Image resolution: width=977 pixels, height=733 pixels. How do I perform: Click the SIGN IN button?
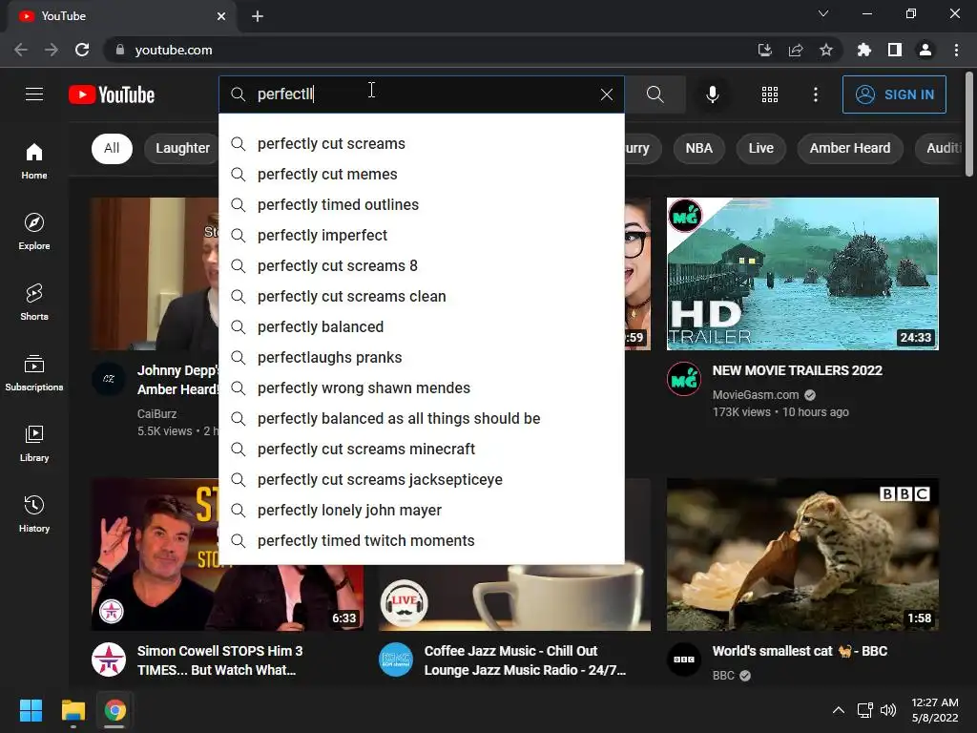click(x=894, y=94)
